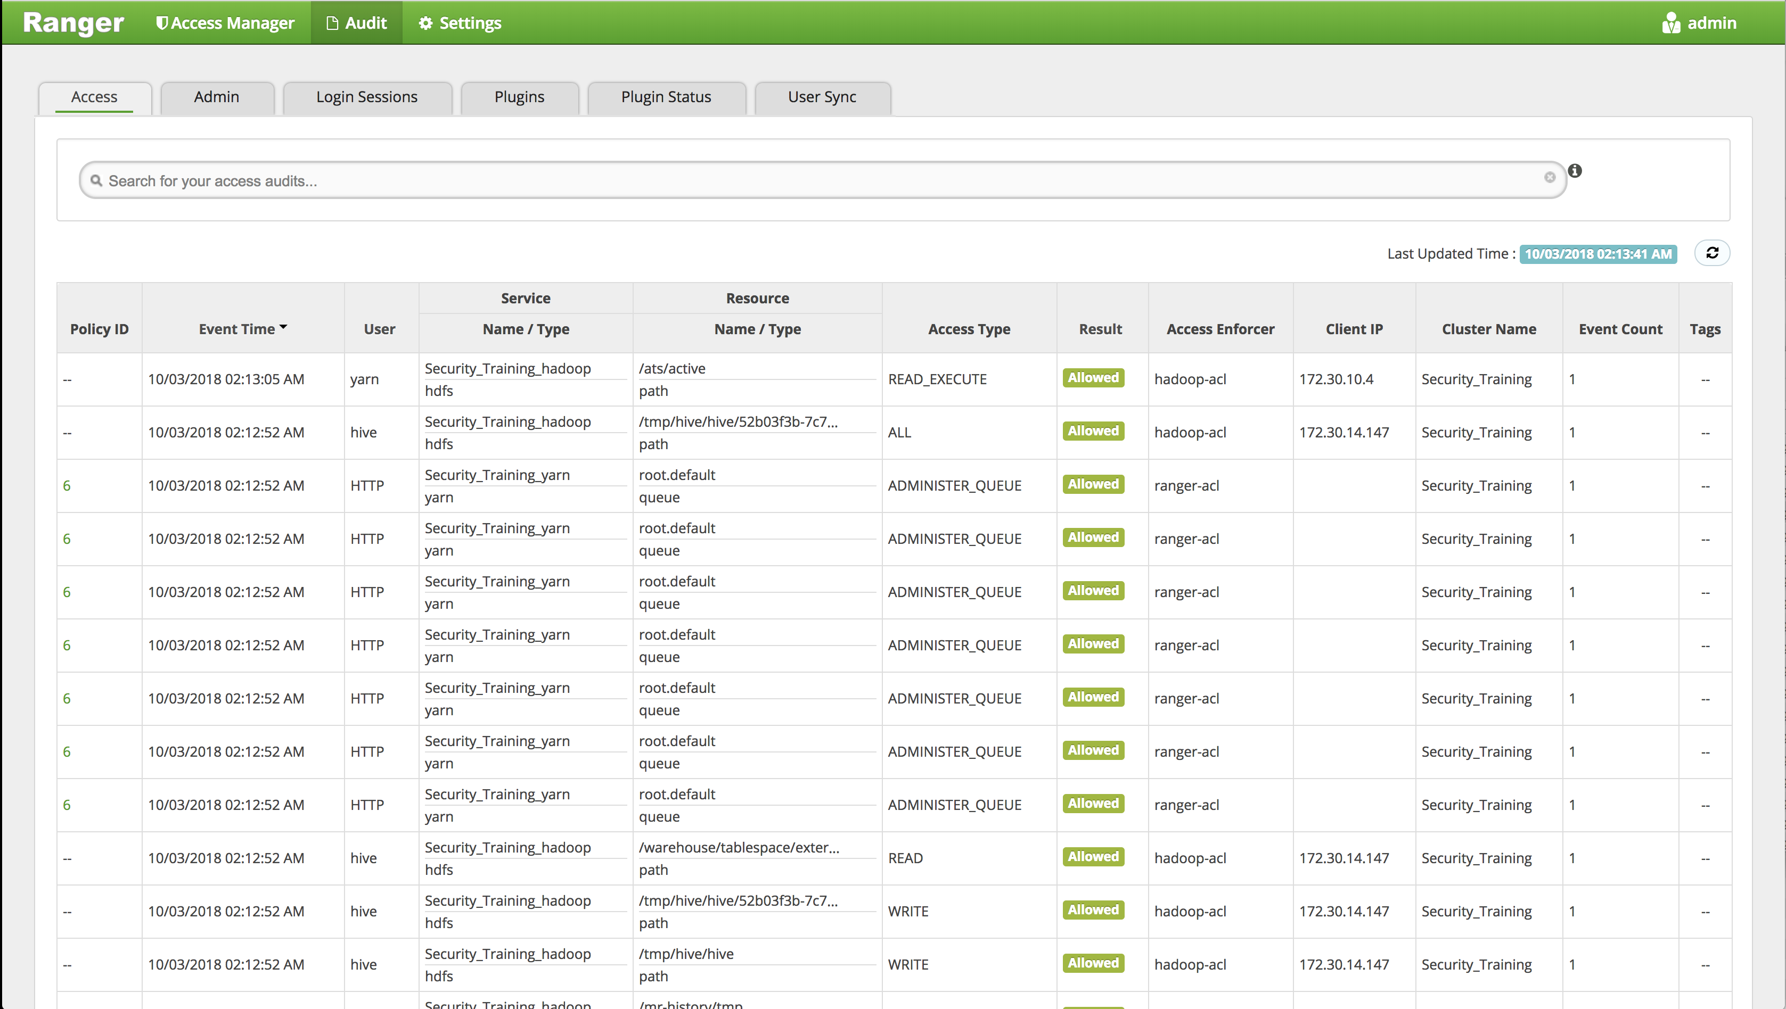Screen dimensions: 1786x1009
Task: Click the Last Updated Time badge
Action: pos(1597,254)
